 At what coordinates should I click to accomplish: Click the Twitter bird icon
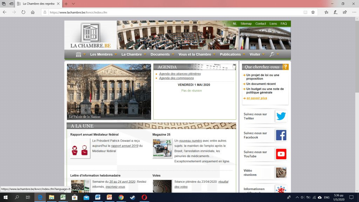tap(281, 116)
